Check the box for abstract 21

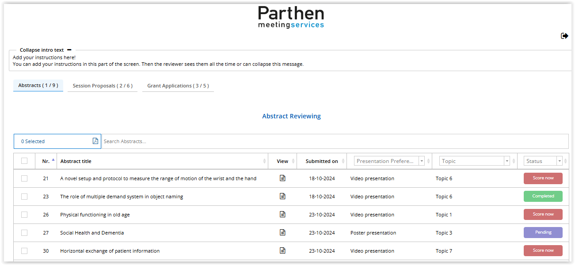coord(24,178)
